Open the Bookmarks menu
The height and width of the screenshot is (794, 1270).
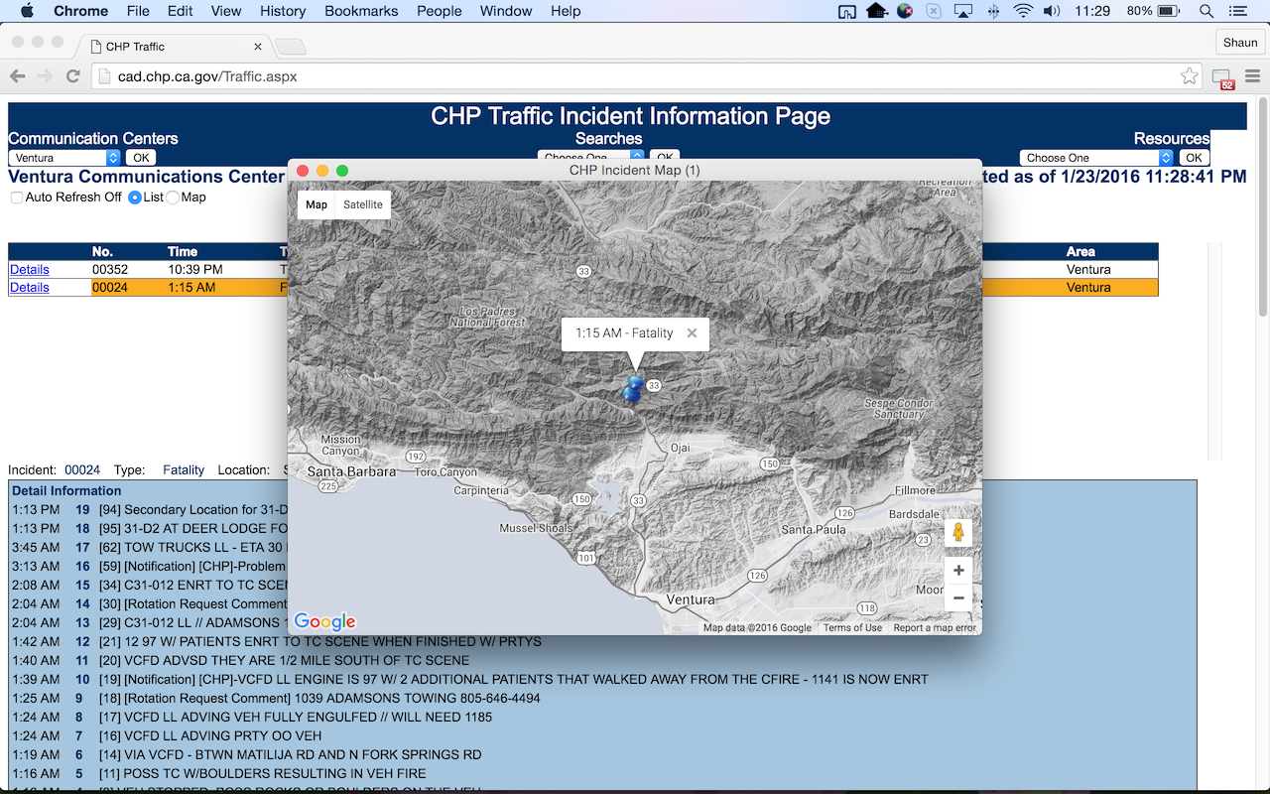coord(361,11)
